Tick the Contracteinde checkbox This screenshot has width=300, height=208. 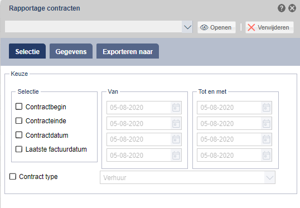pos(19,121)
